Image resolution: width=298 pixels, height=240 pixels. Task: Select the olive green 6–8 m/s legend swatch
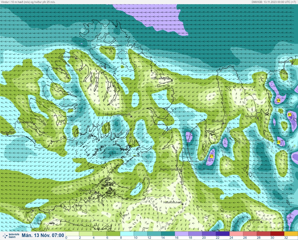[113, 233]
